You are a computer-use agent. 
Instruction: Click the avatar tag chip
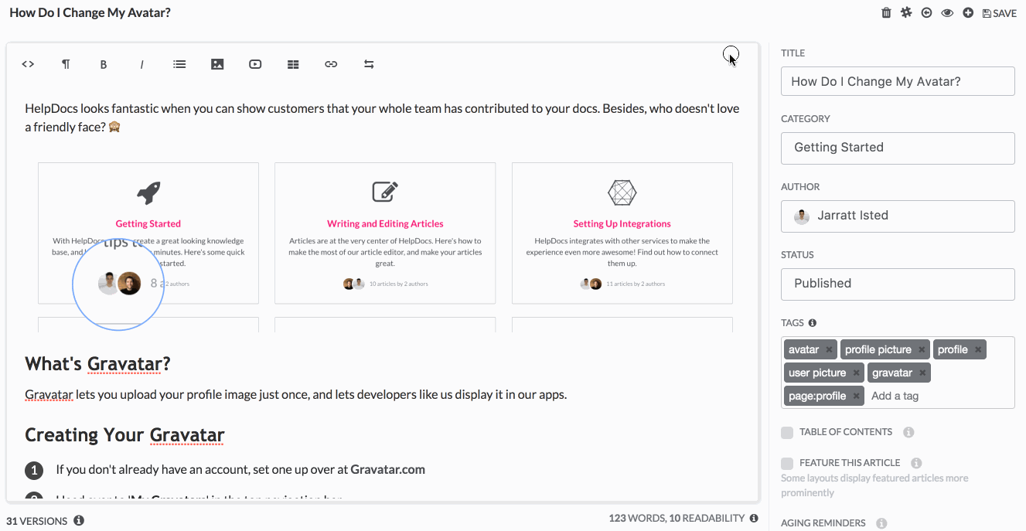coord(811,349)
